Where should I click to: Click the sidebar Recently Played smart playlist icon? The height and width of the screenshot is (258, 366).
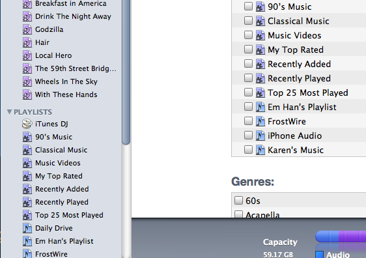(27, 203)
